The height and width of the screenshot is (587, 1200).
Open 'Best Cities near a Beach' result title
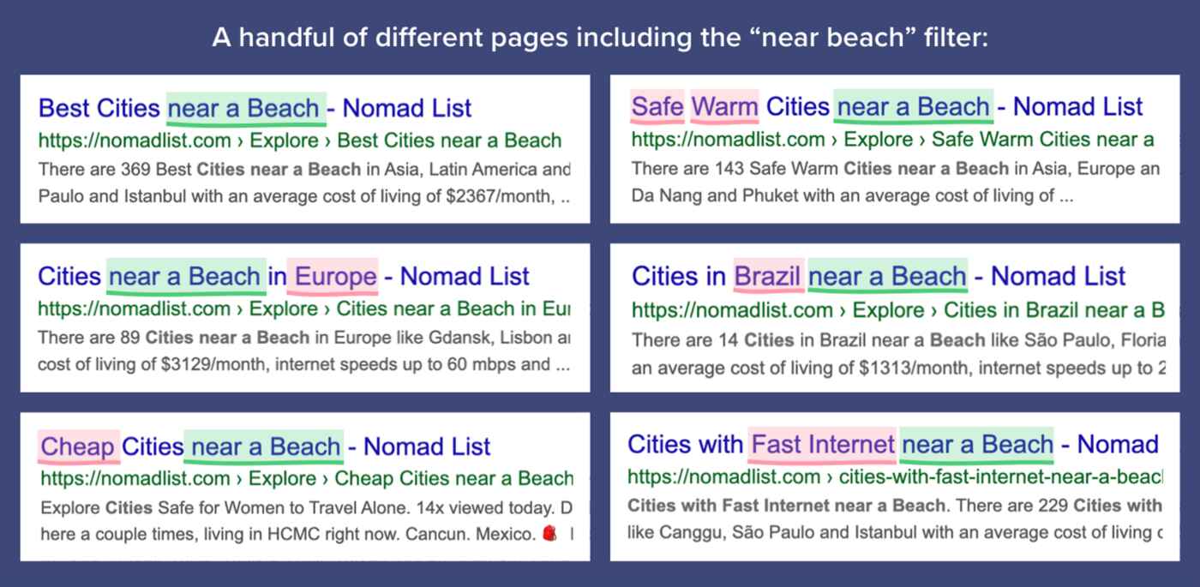point(255,108)
